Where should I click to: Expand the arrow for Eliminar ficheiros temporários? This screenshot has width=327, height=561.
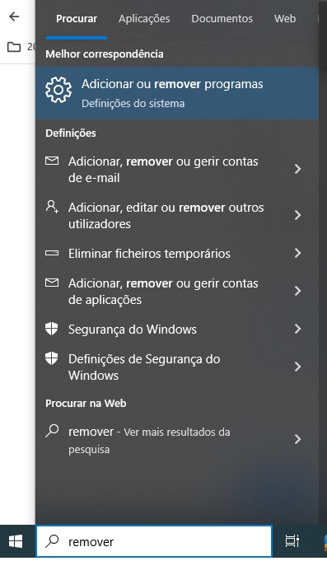tap(297, 253)
